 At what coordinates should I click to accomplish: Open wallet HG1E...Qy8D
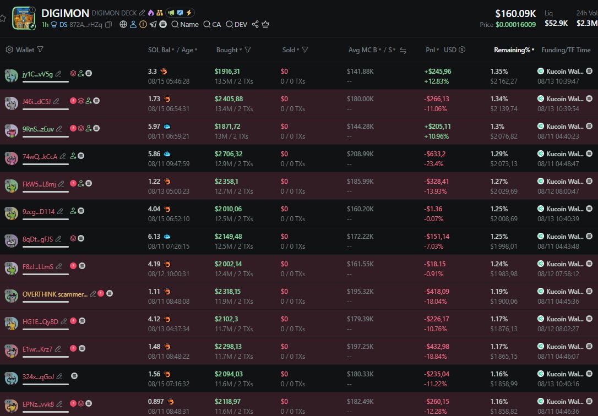coord(40,321)
